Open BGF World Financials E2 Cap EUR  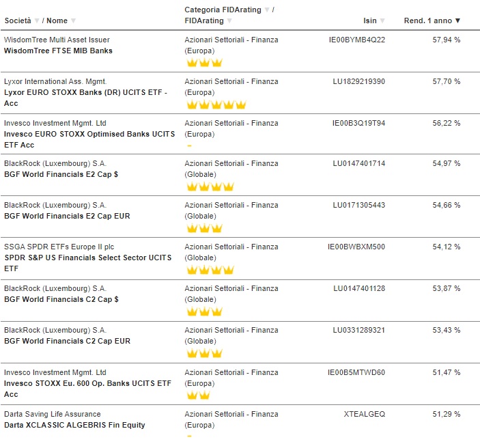(67, 216)
